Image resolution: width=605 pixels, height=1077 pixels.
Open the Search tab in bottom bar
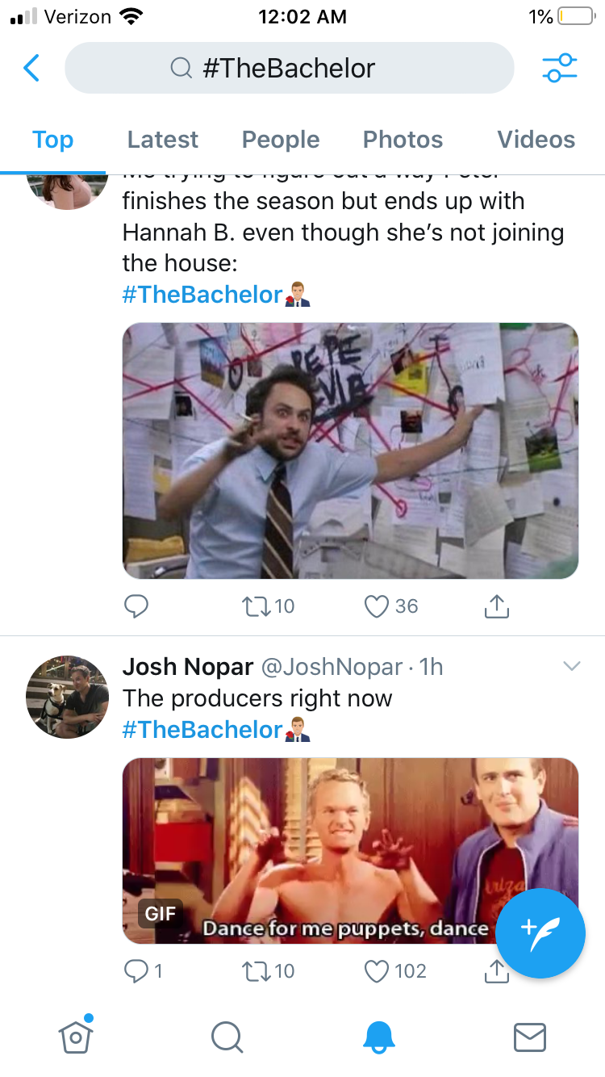pos(227,1037)
